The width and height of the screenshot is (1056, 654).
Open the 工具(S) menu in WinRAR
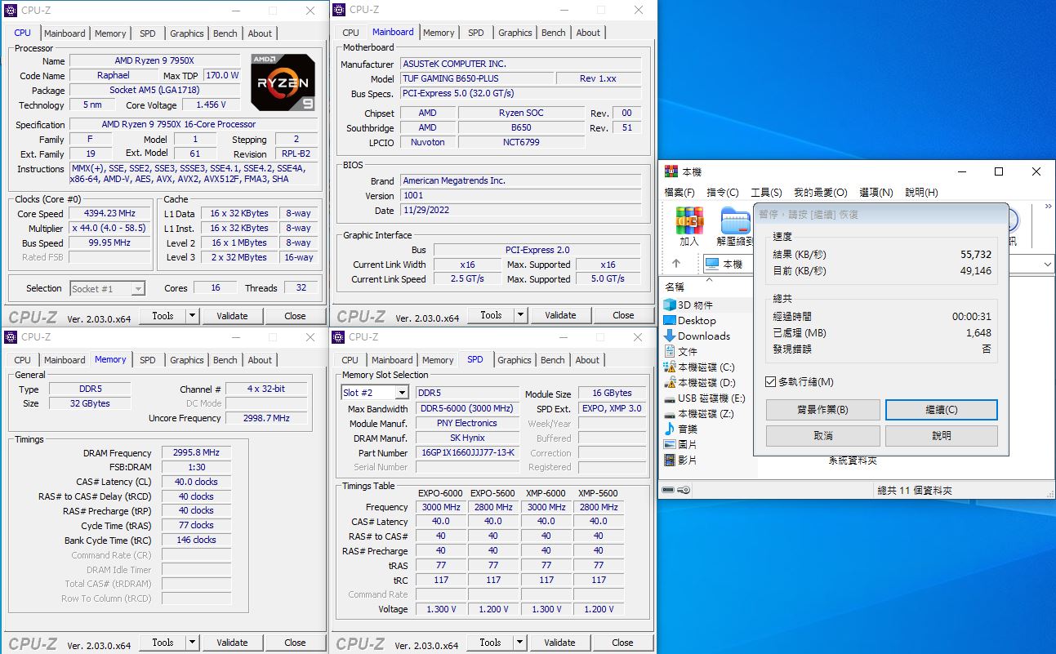click(766, 193)
